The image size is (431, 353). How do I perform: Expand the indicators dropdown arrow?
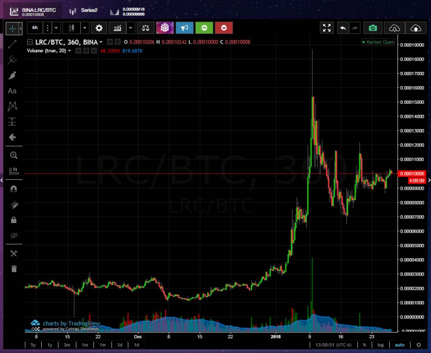tap(130, 28)
